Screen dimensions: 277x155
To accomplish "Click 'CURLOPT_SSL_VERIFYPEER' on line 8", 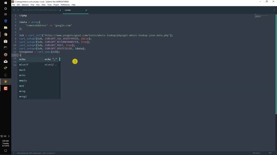I will click(x=61, y=39).
